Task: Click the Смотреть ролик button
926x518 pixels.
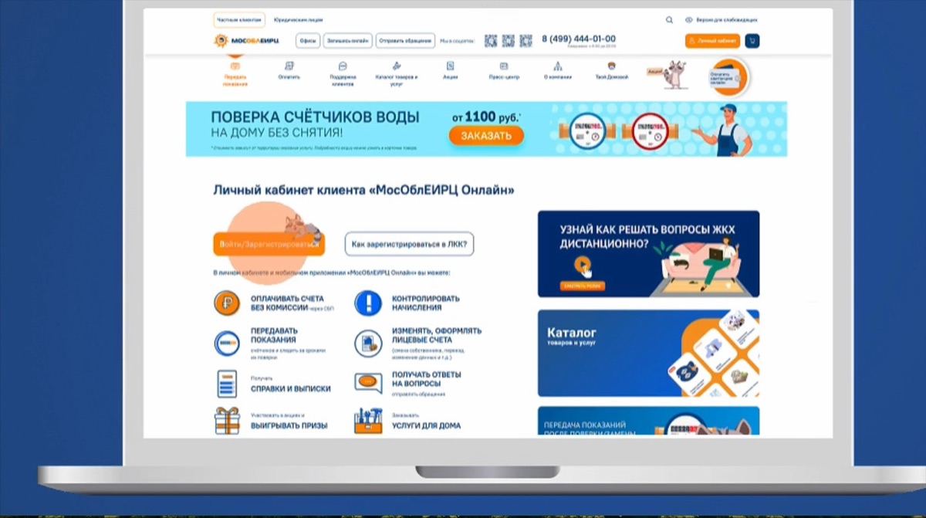Action: point(583,286)
